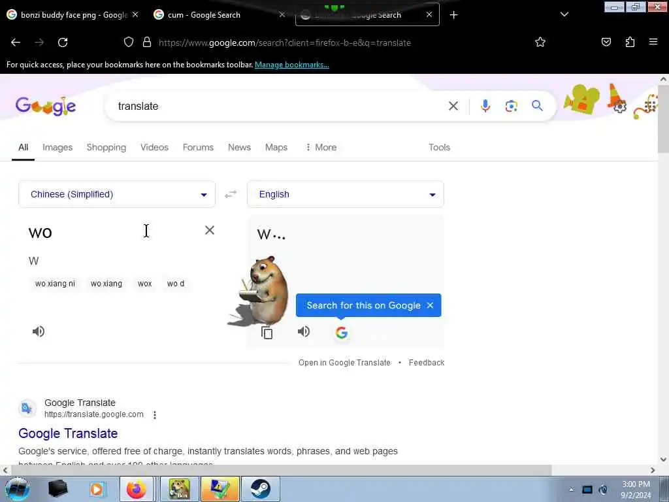
Task: Send Feedback on the translate widget
Action: tap(426, 362)
